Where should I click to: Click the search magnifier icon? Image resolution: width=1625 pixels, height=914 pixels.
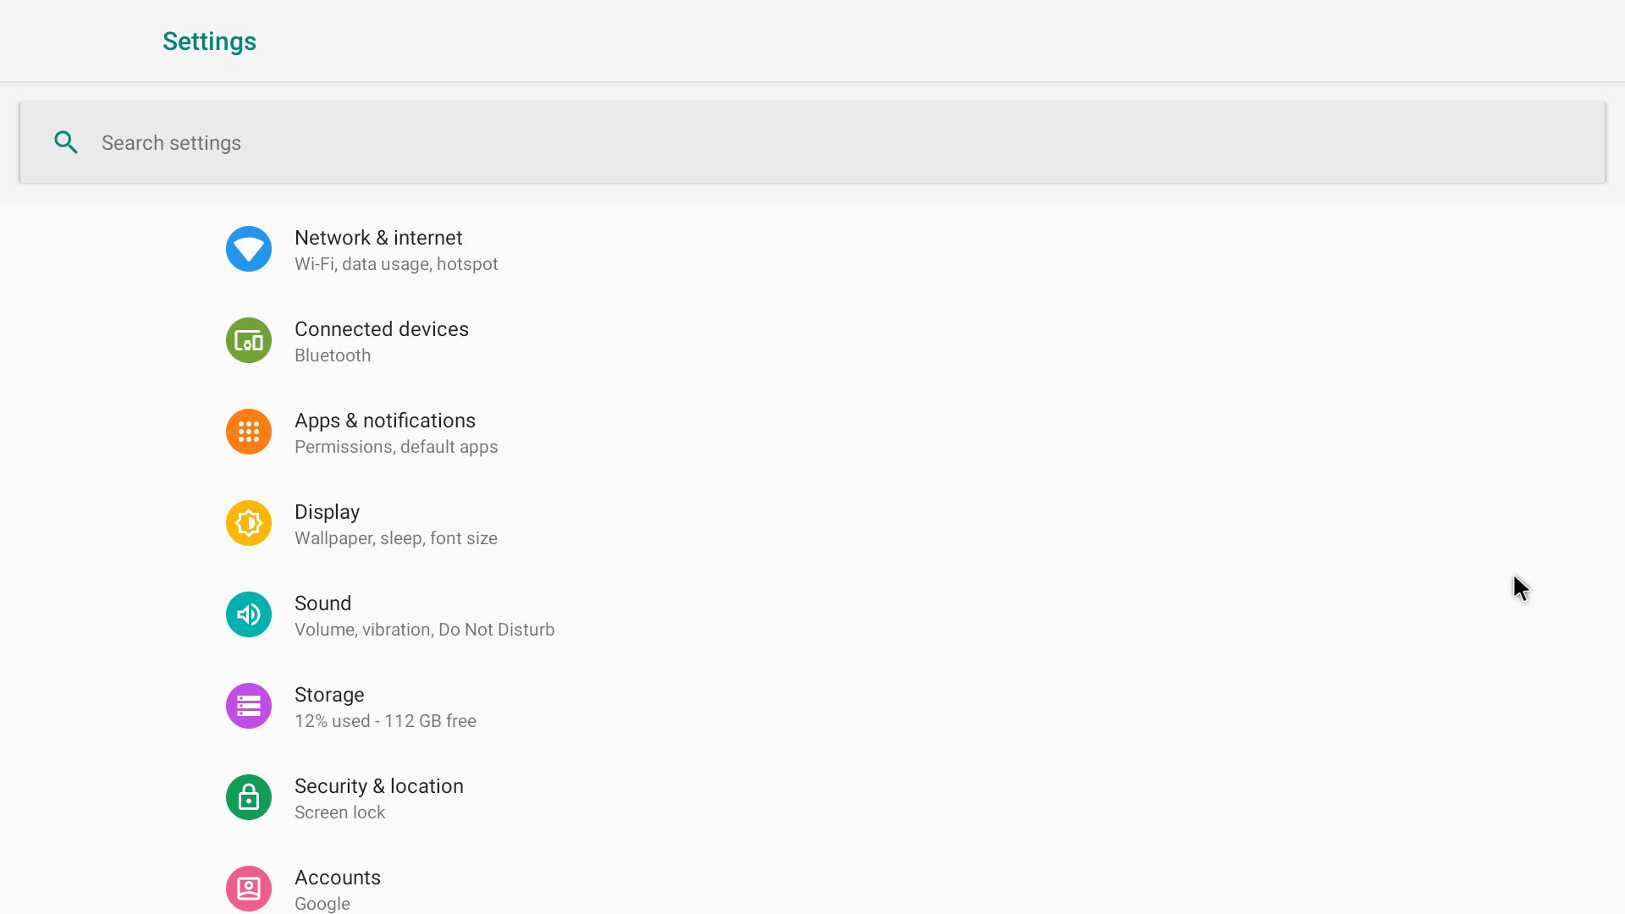(66, 142)
